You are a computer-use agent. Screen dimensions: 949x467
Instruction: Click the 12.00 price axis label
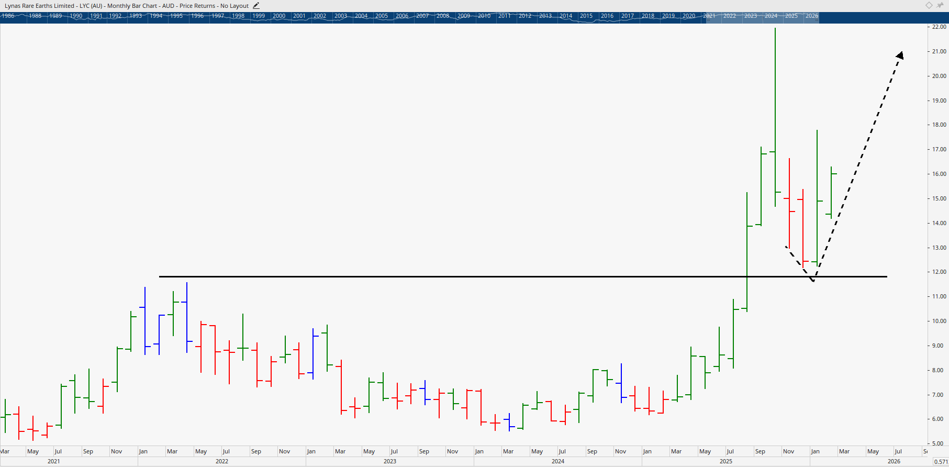[x=939, y=272]
